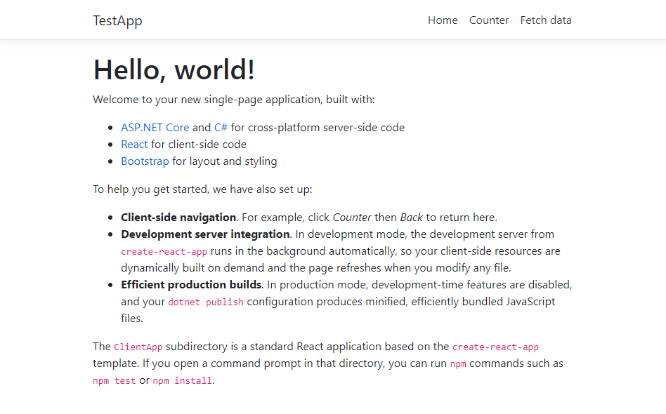This screenshot has width=666, height=414.
Task: Open the Fetch data nav item
Action: [546, 20]
